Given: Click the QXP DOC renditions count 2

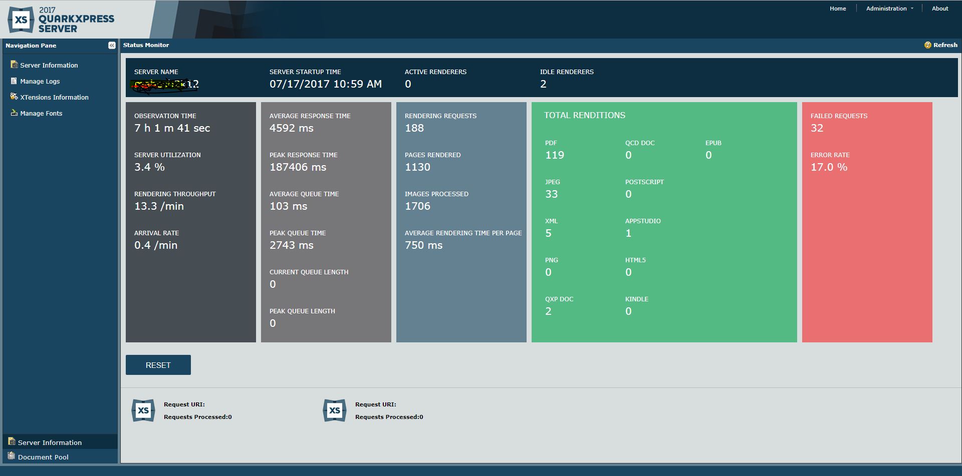Looking at the screenshot, I should (548, 311).
